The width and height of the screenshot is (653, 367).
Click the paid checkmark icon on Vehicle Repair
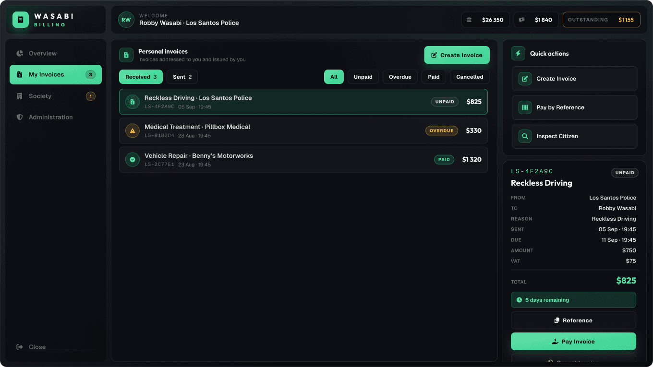tap(133, 159)
